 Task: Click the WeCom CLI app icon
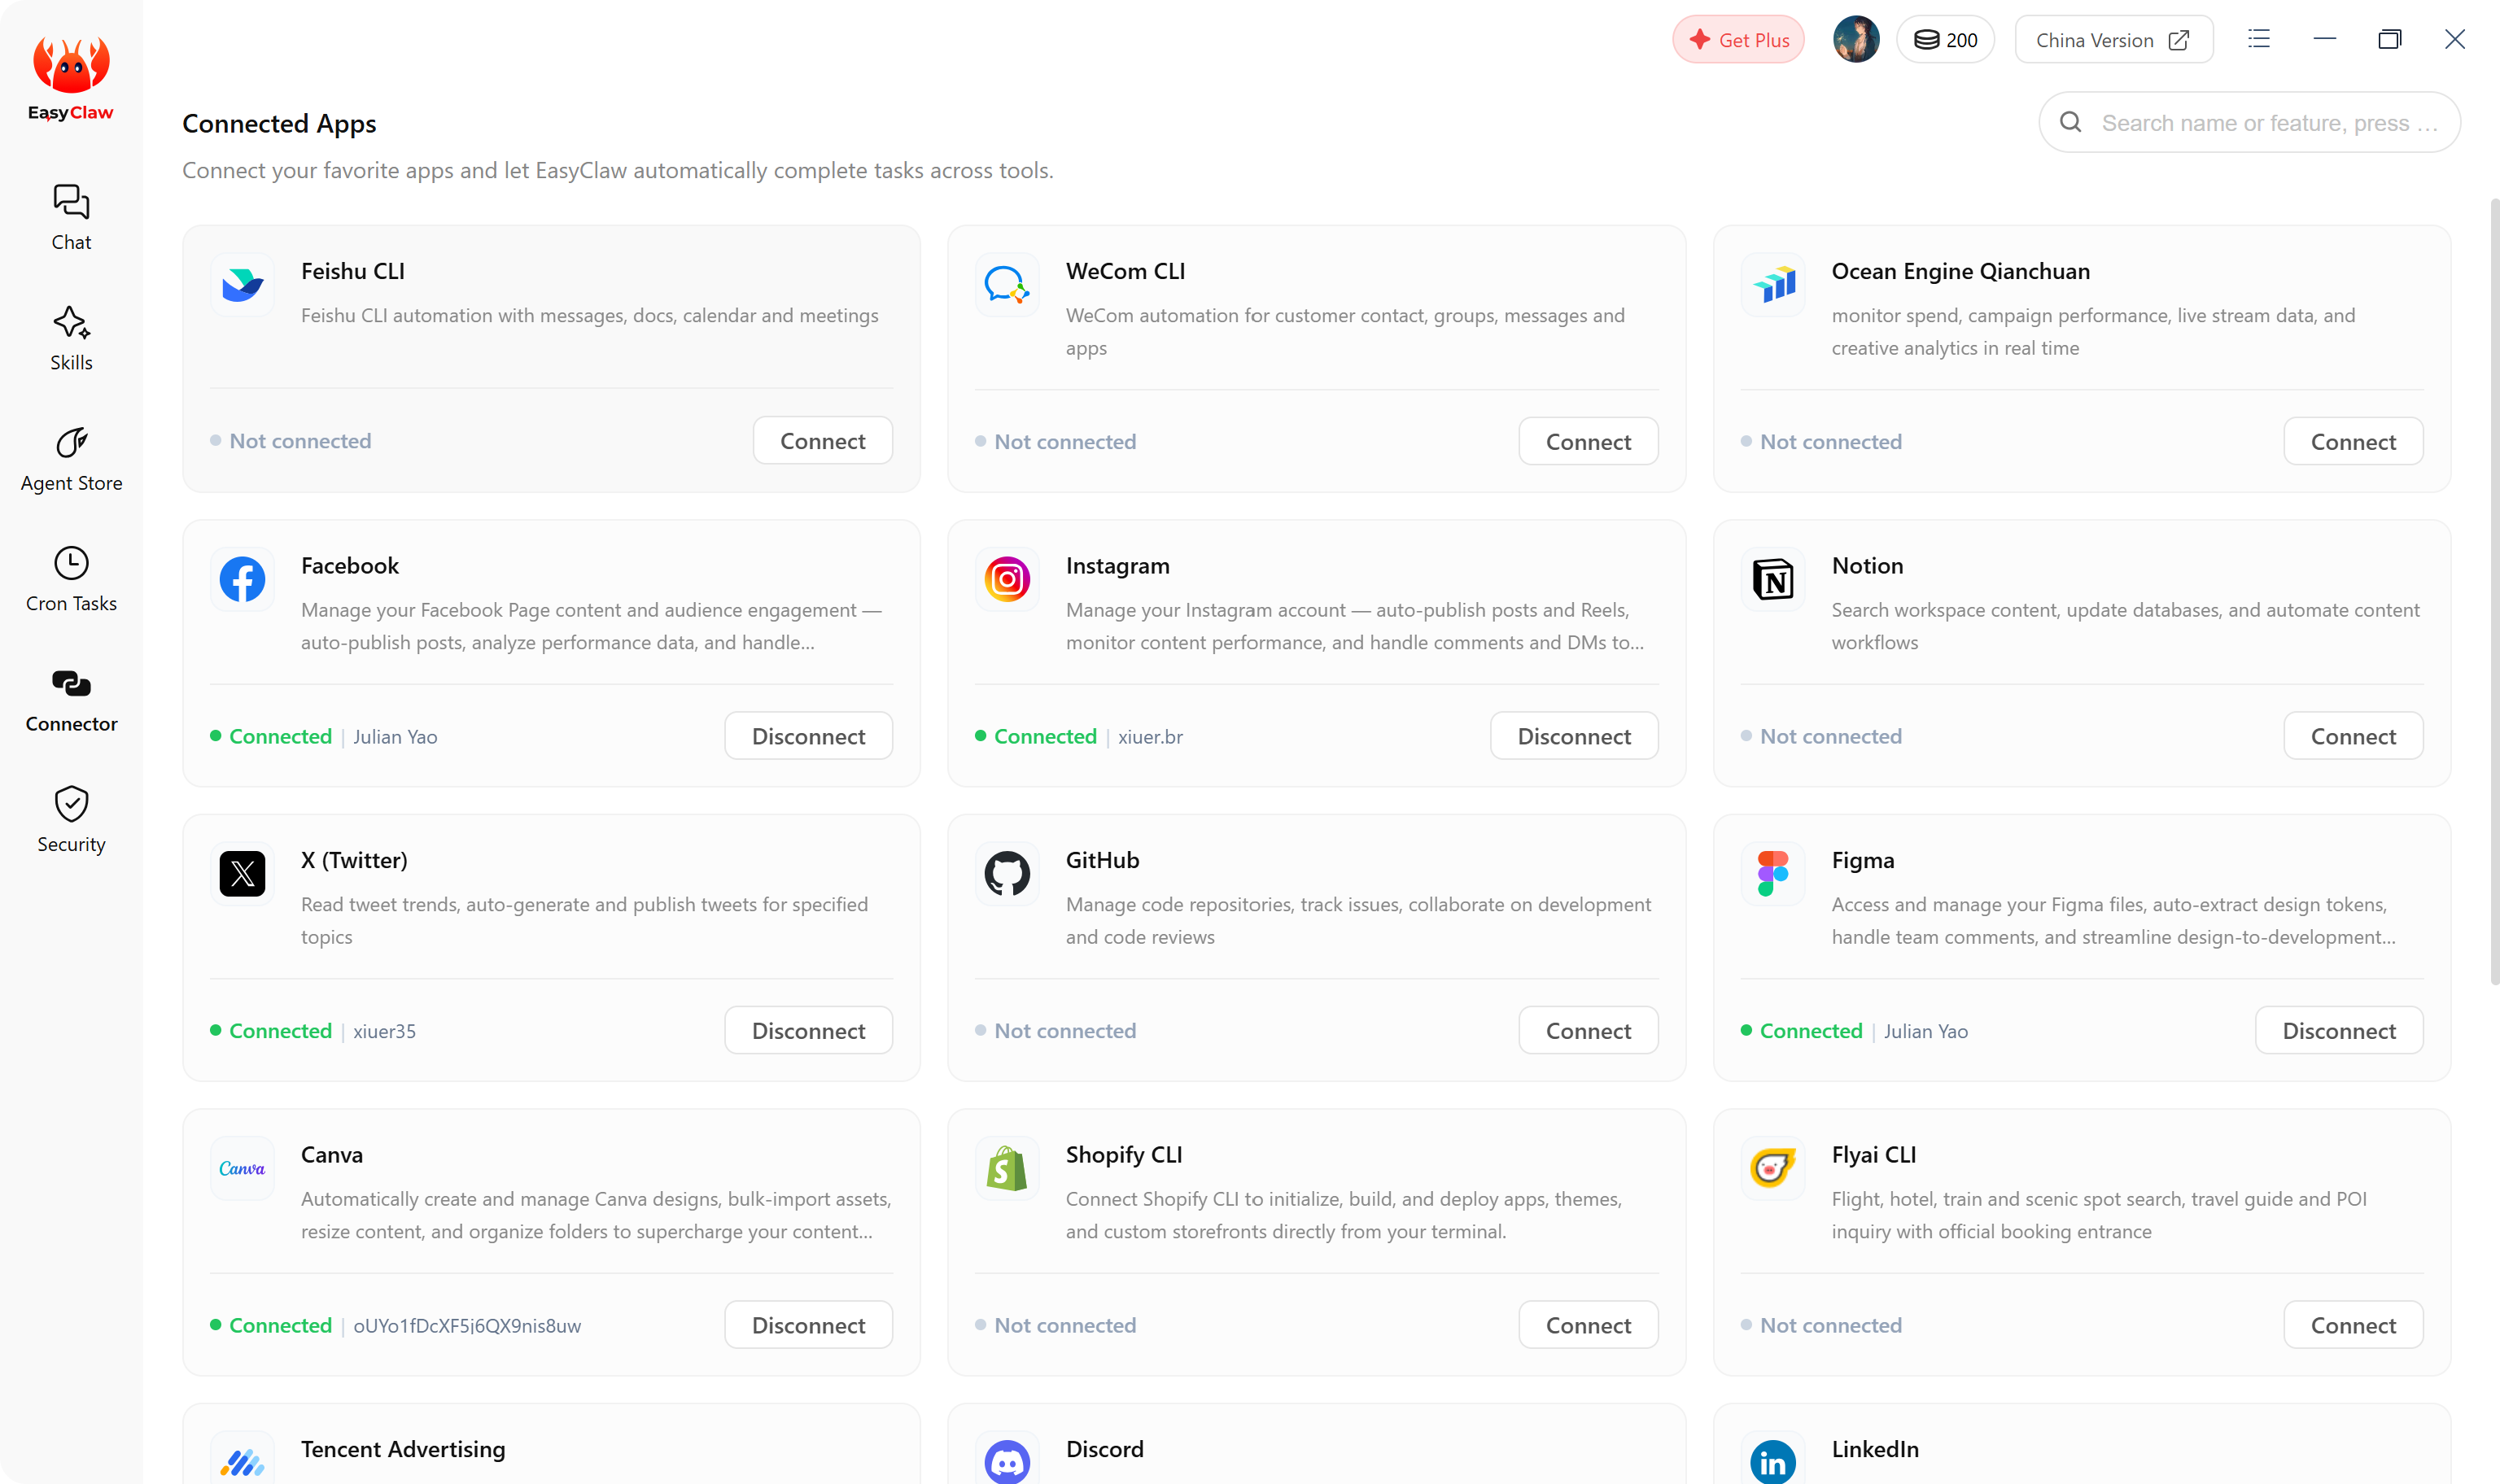point(1007,285)
